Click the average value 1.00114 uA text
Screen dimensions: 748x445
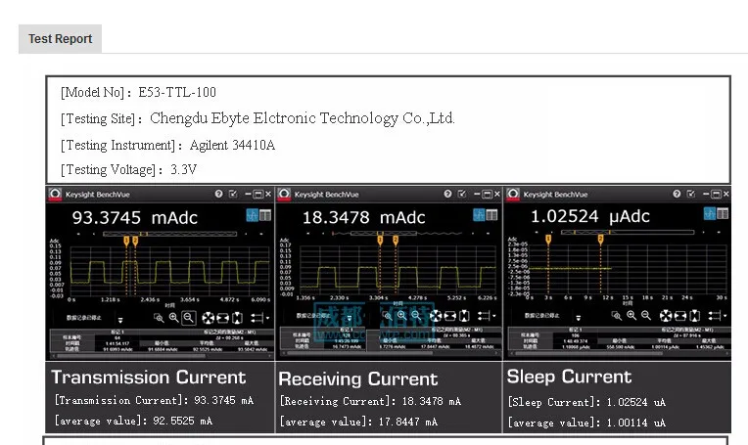586,423
